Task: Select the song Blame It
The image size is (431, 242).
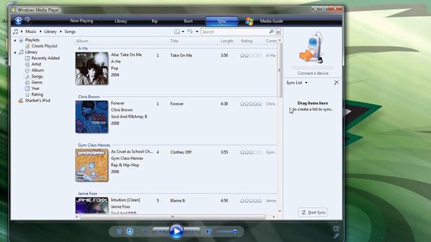Action: pos(178,201)
